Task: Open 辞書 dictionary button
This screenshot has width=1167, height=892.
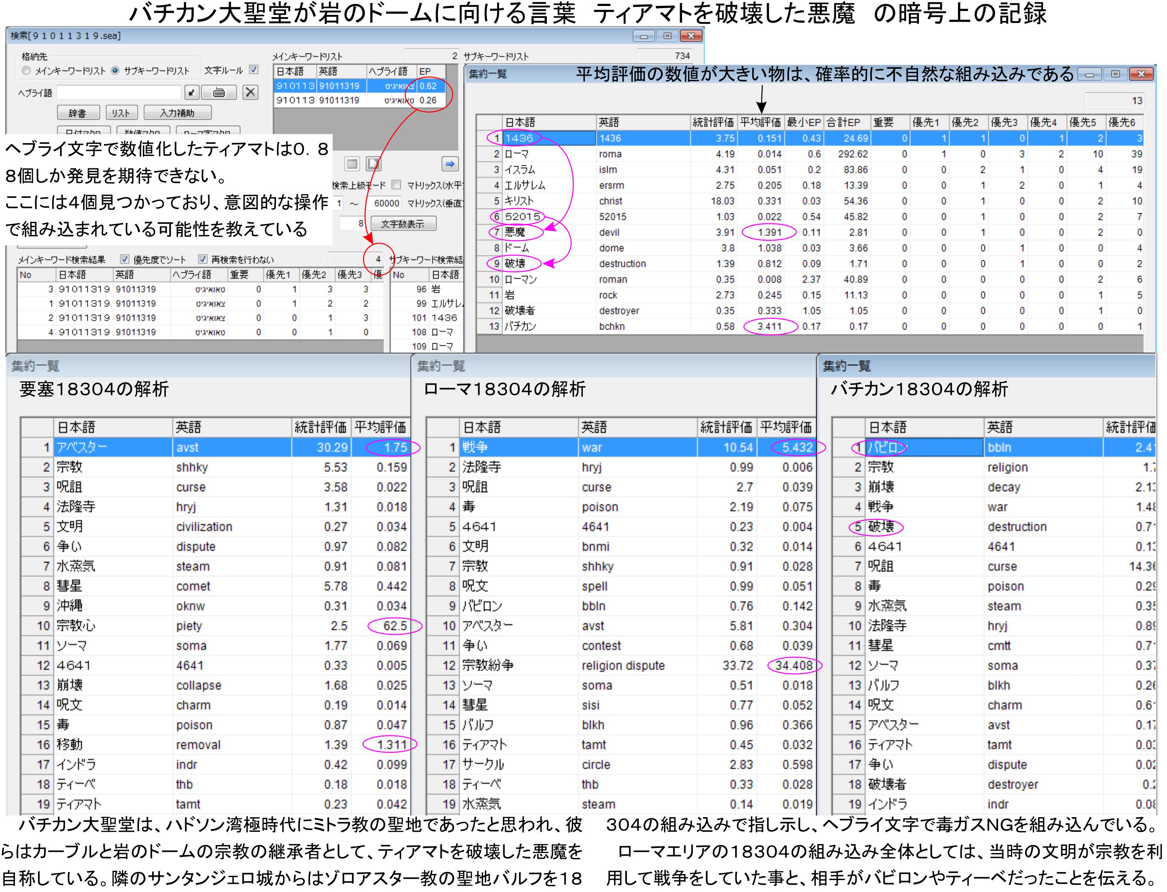Action: [x=78, y=113]
